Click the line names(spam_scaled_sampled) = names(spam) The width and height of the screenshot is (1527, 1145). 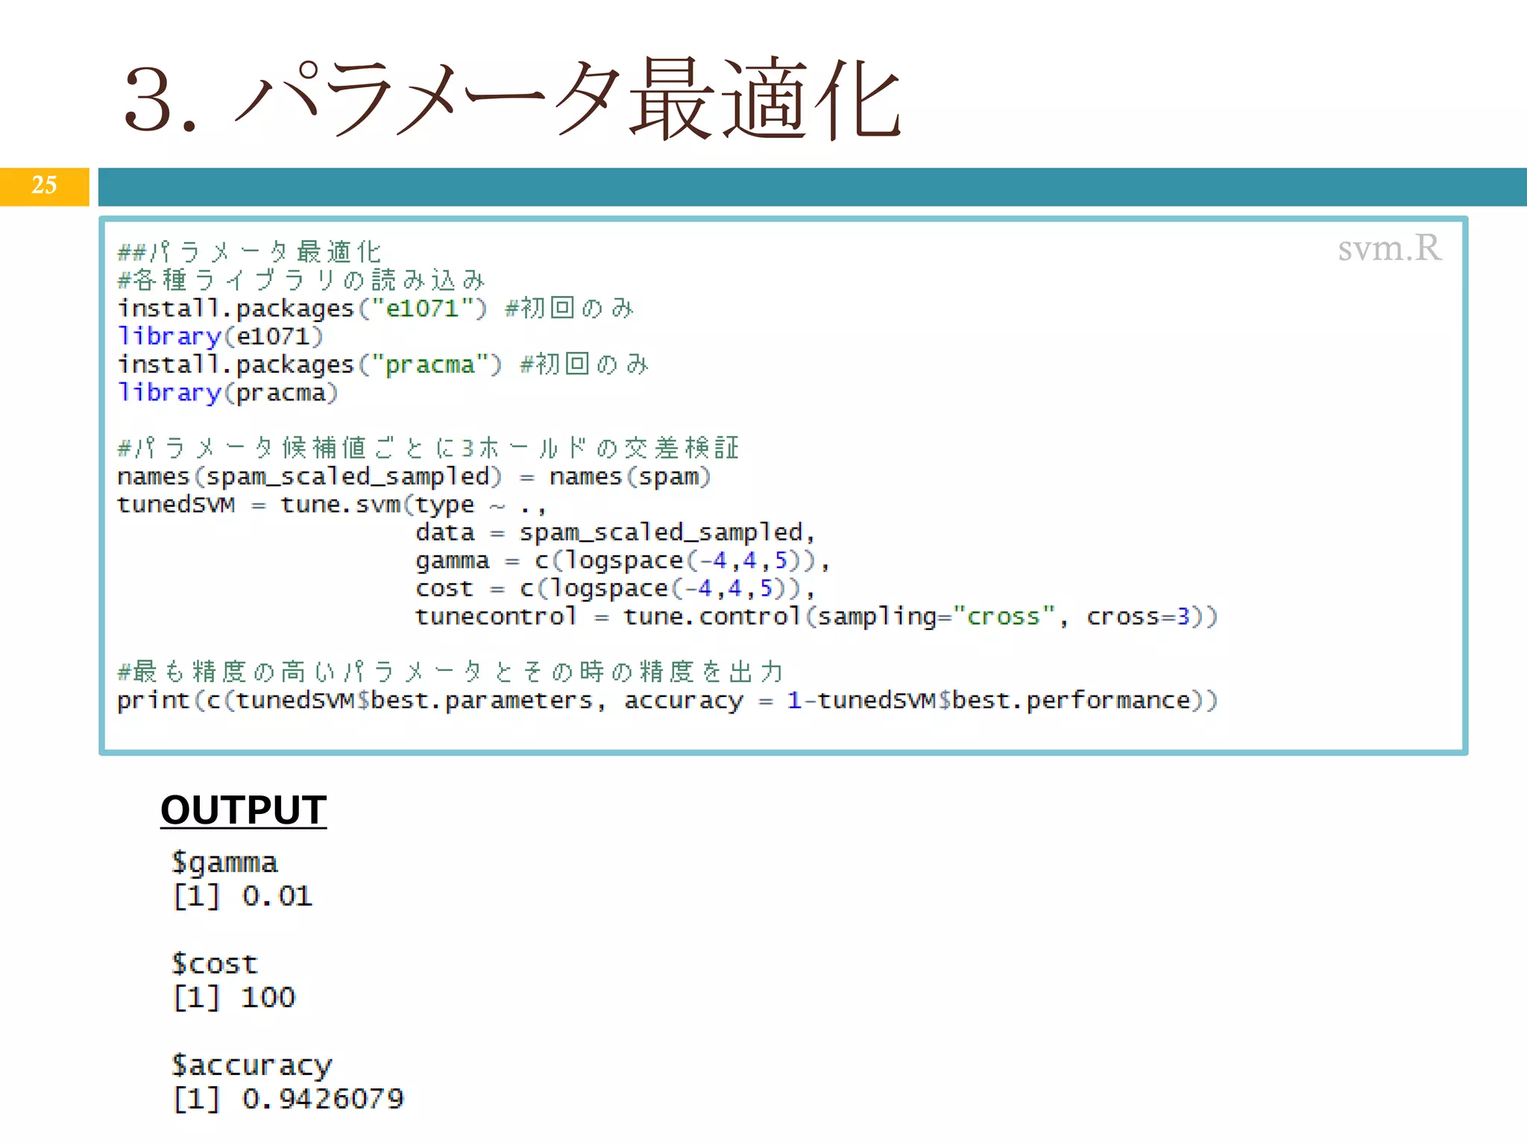coord(415,476)
